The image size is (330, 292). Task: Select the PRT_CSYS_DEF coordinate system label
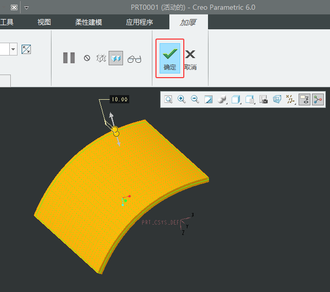160,223
